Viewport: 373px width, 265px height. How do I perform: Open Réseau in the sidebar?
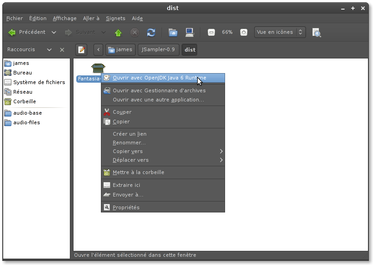(37, 92)
